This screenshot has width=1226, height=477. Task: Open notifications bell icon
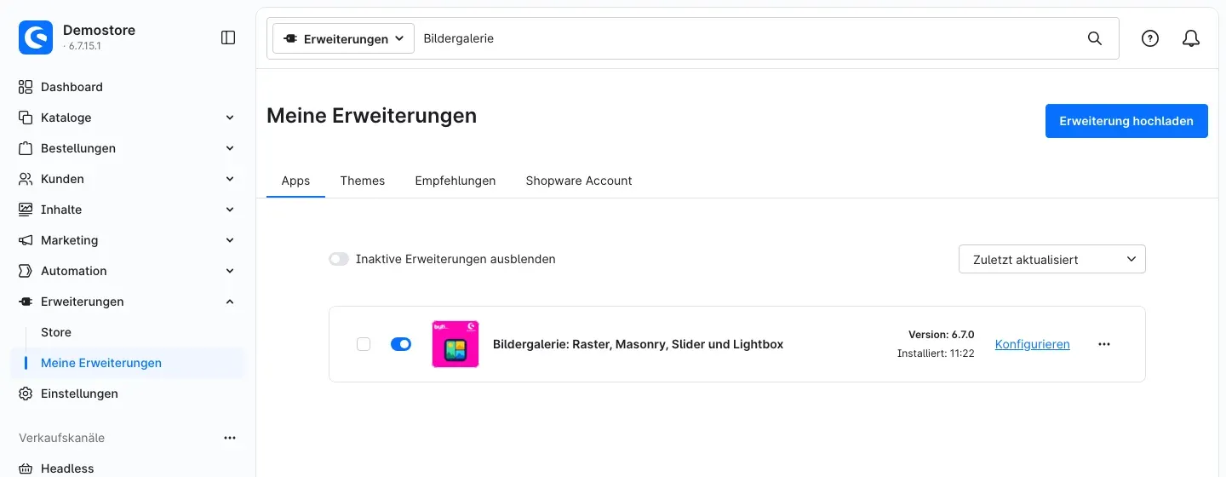pos(1191,38)
